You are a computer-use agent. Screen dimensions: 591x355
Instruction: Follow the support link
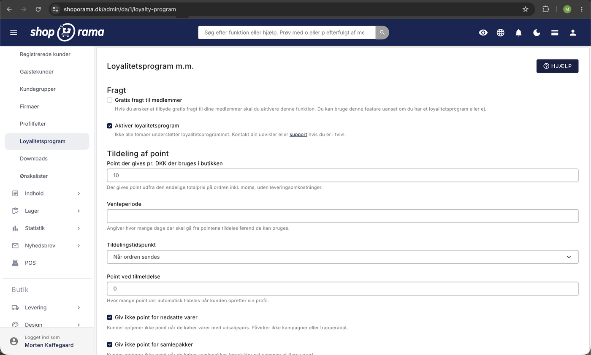coord(298,135)
